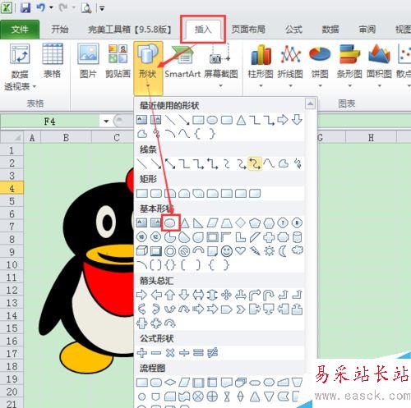
Task: Click the Name Box showing F4
Action: [x=50, y=121]
